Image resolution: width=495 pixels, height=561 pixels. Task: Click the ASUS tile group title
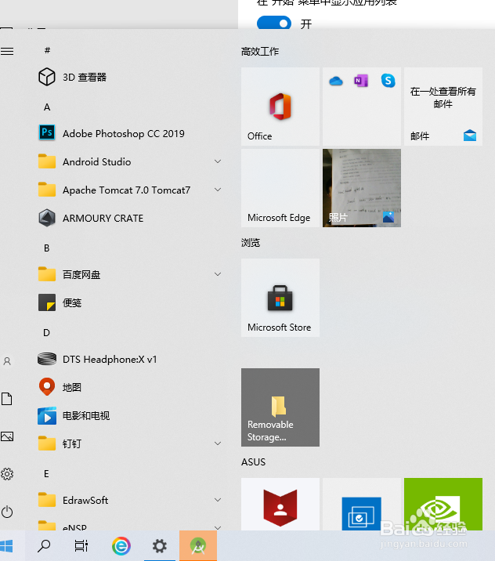253,462
